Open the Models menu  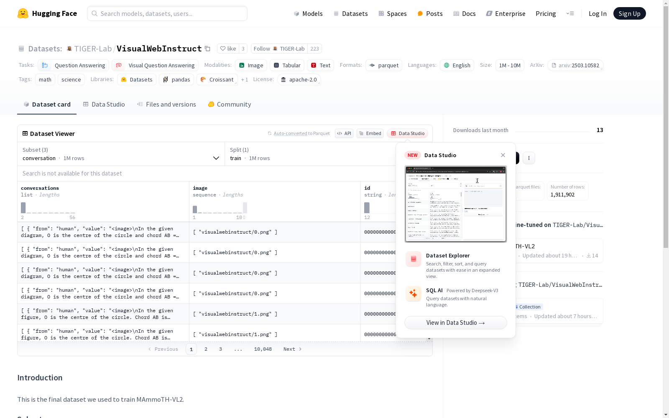pyautogui.click(x=308, y=13)
